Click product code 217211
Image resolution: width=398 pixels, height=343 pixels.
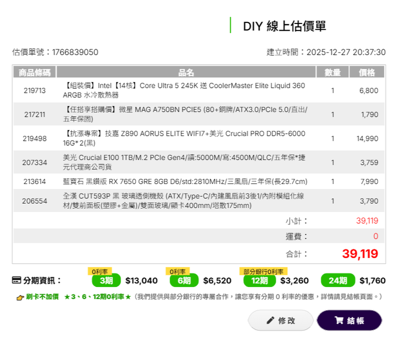[35, 115]
